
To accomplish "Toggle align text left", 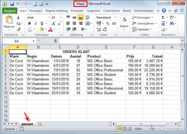I will (x=68, y=23).
